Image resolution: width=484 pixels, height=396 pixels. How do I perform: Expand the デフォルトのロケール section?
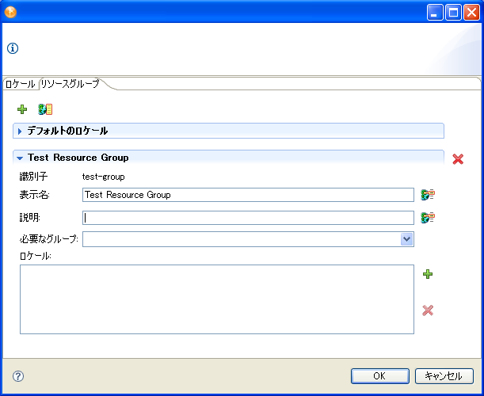(x=20, y=131)
